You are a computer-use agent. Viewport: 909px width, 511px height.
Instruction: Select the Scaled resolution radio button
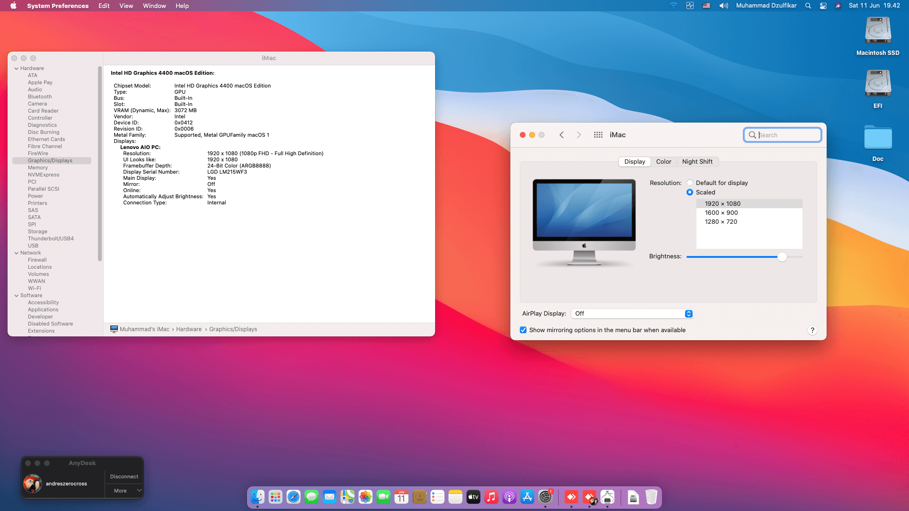pyautogui.click(x=690, y=192)
